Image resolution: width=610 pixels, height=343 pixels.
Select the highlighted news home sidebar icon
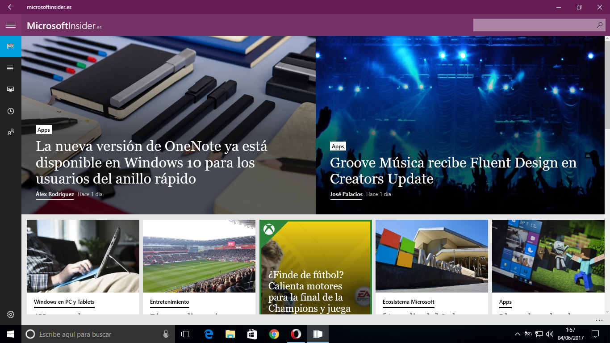point(11,46)
